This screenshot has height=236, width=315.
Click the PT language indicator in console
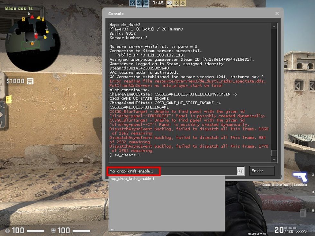[240, 171]
